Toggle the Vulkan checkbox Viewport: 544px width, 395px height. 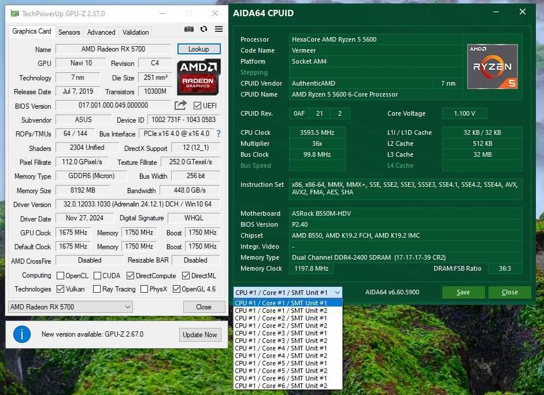pyautogui.click(x=60, y=289)
